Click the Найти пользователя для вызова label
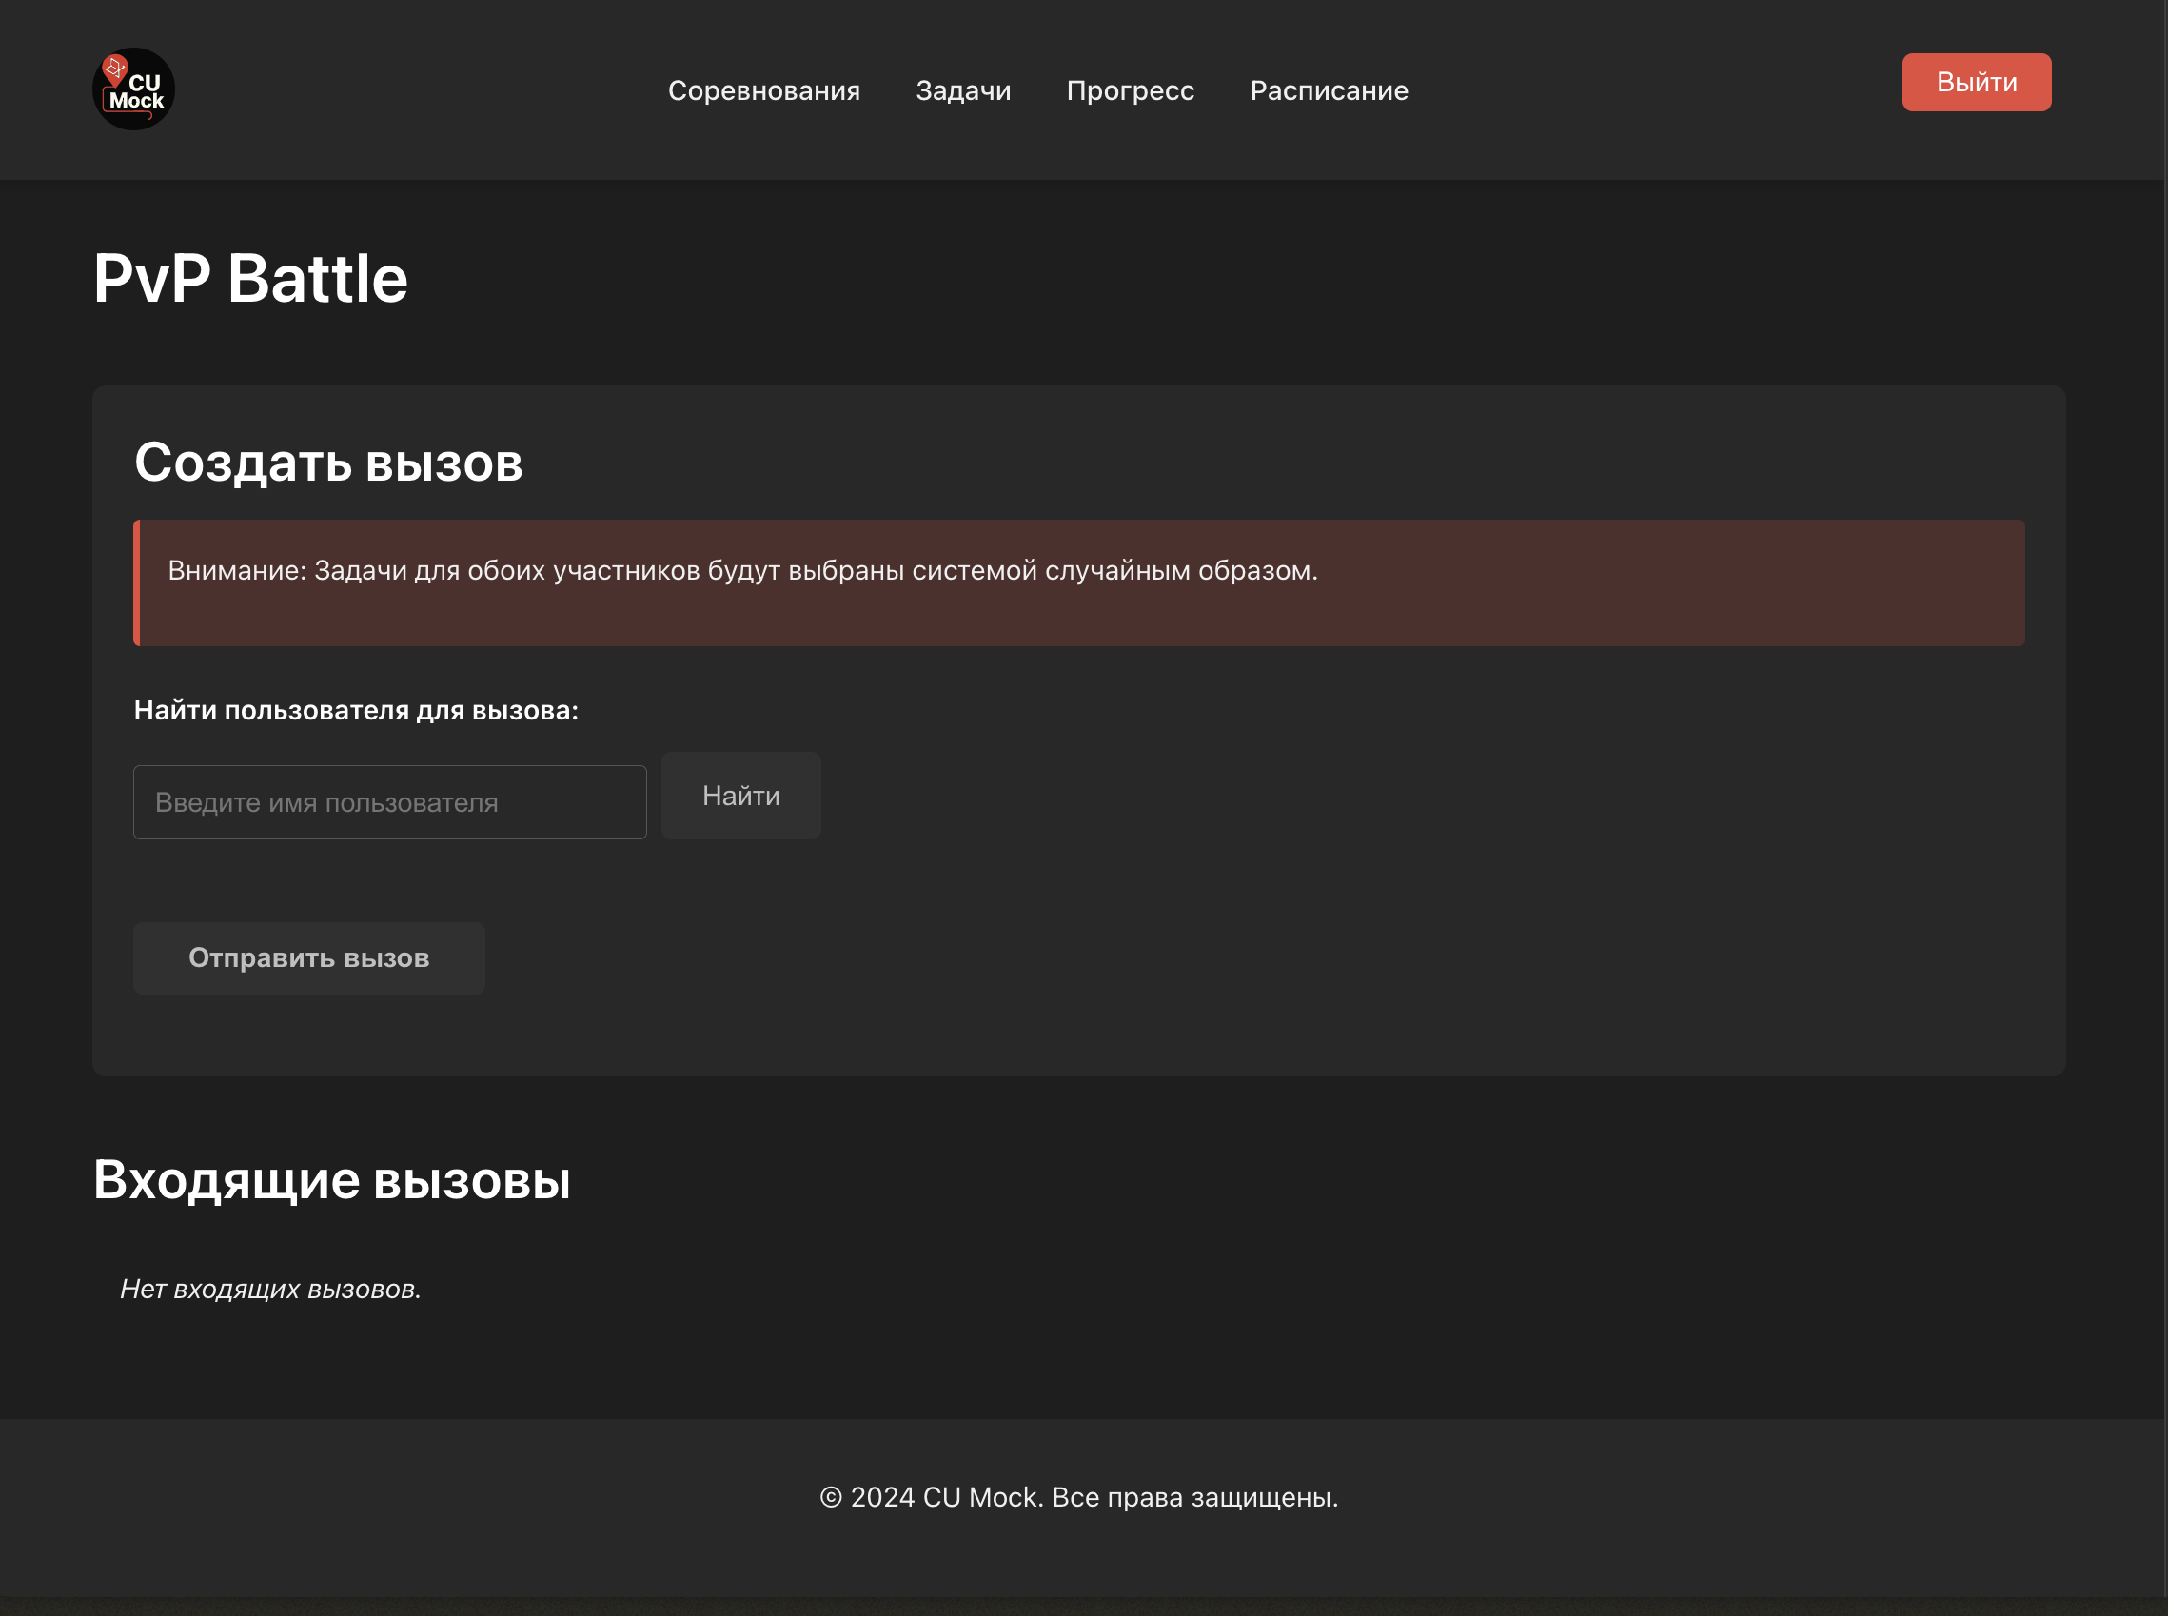The width and height of the screenshot is (2168, 1616). [356, 710]
